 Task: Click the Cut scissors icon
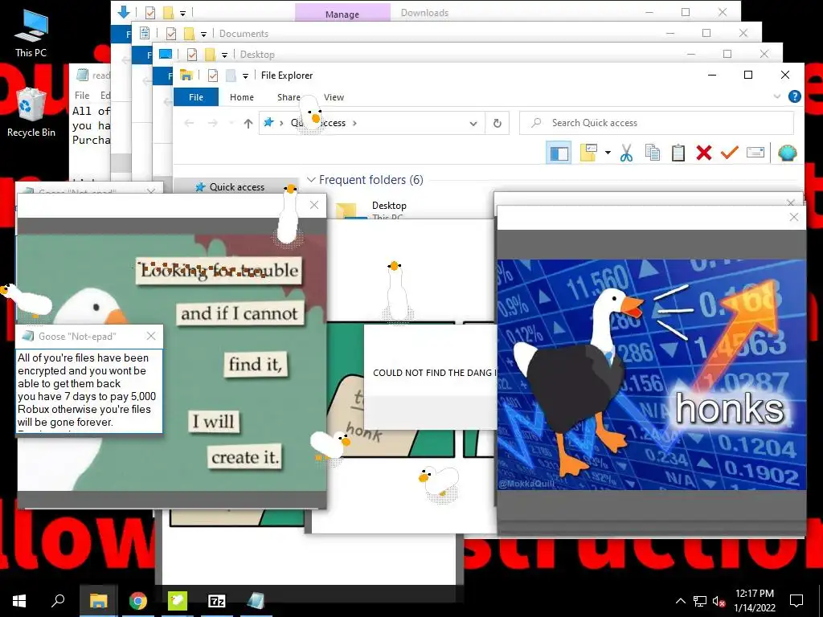click(x=626, y=153)
